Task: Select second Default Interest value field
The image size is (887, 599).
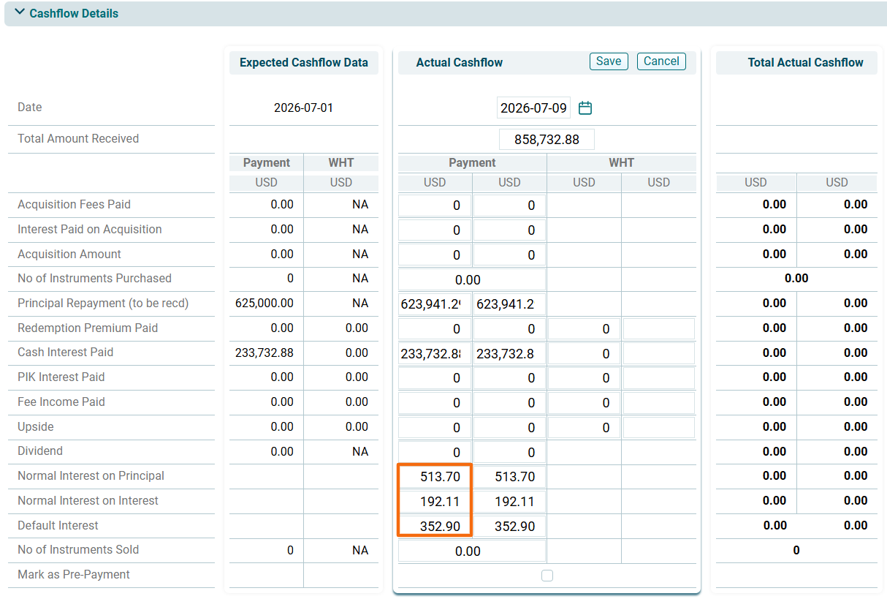Action: (509, 526)
